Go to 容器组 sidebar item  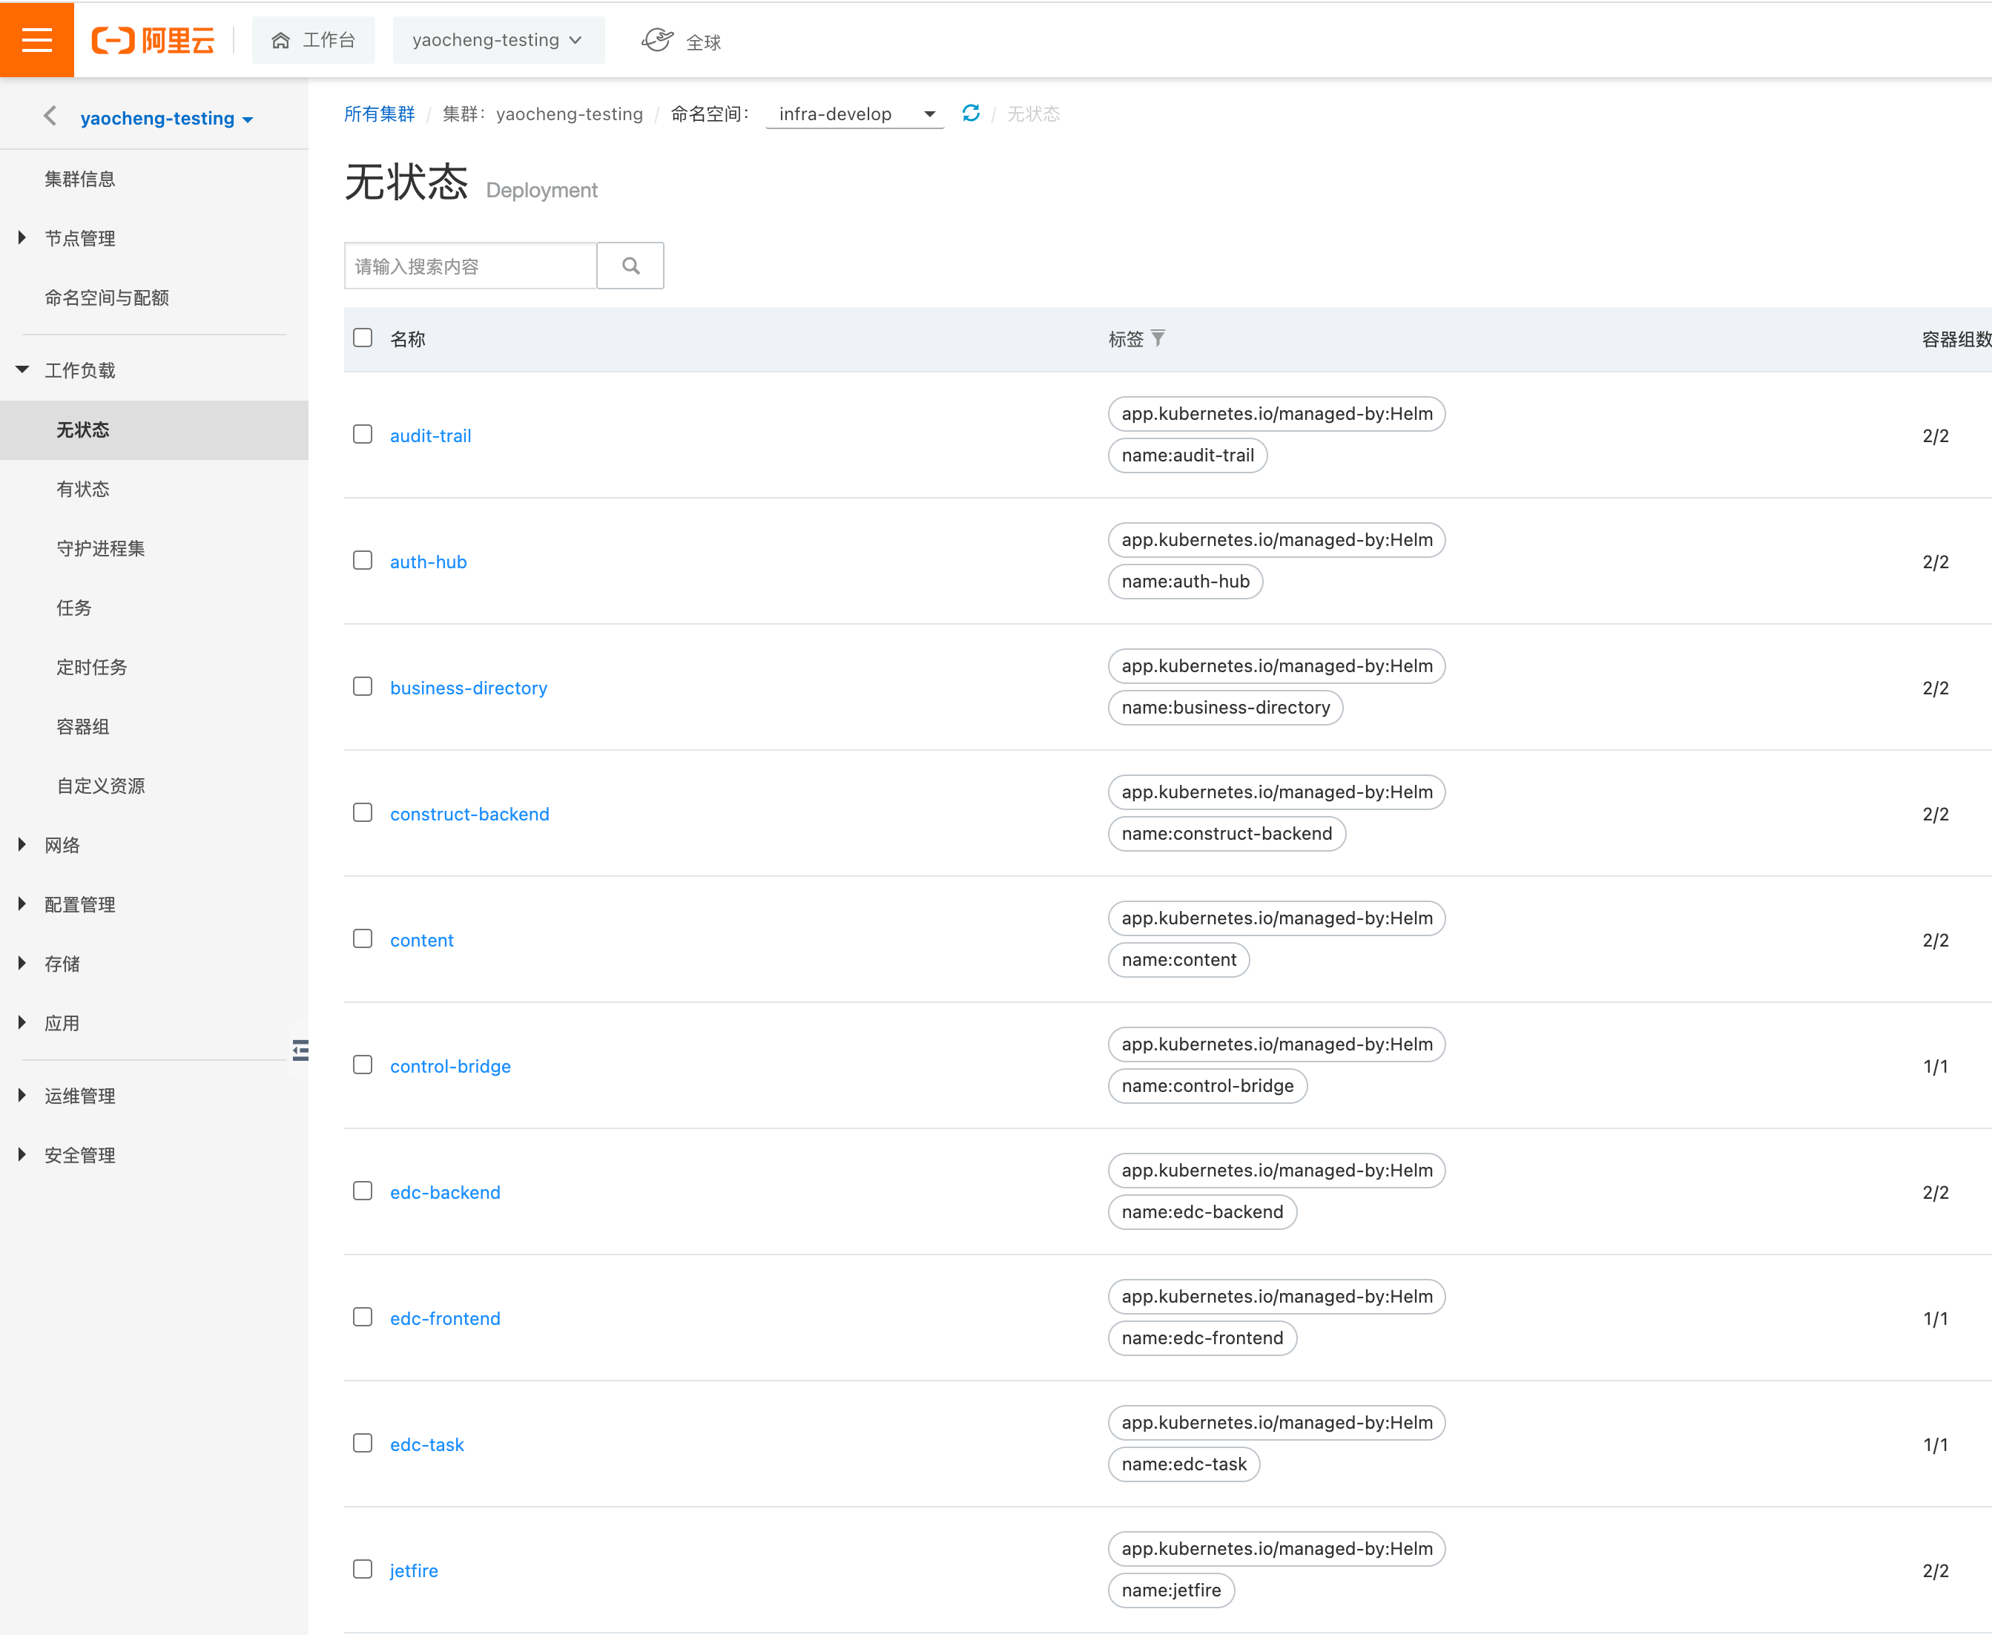pos(83,726)
